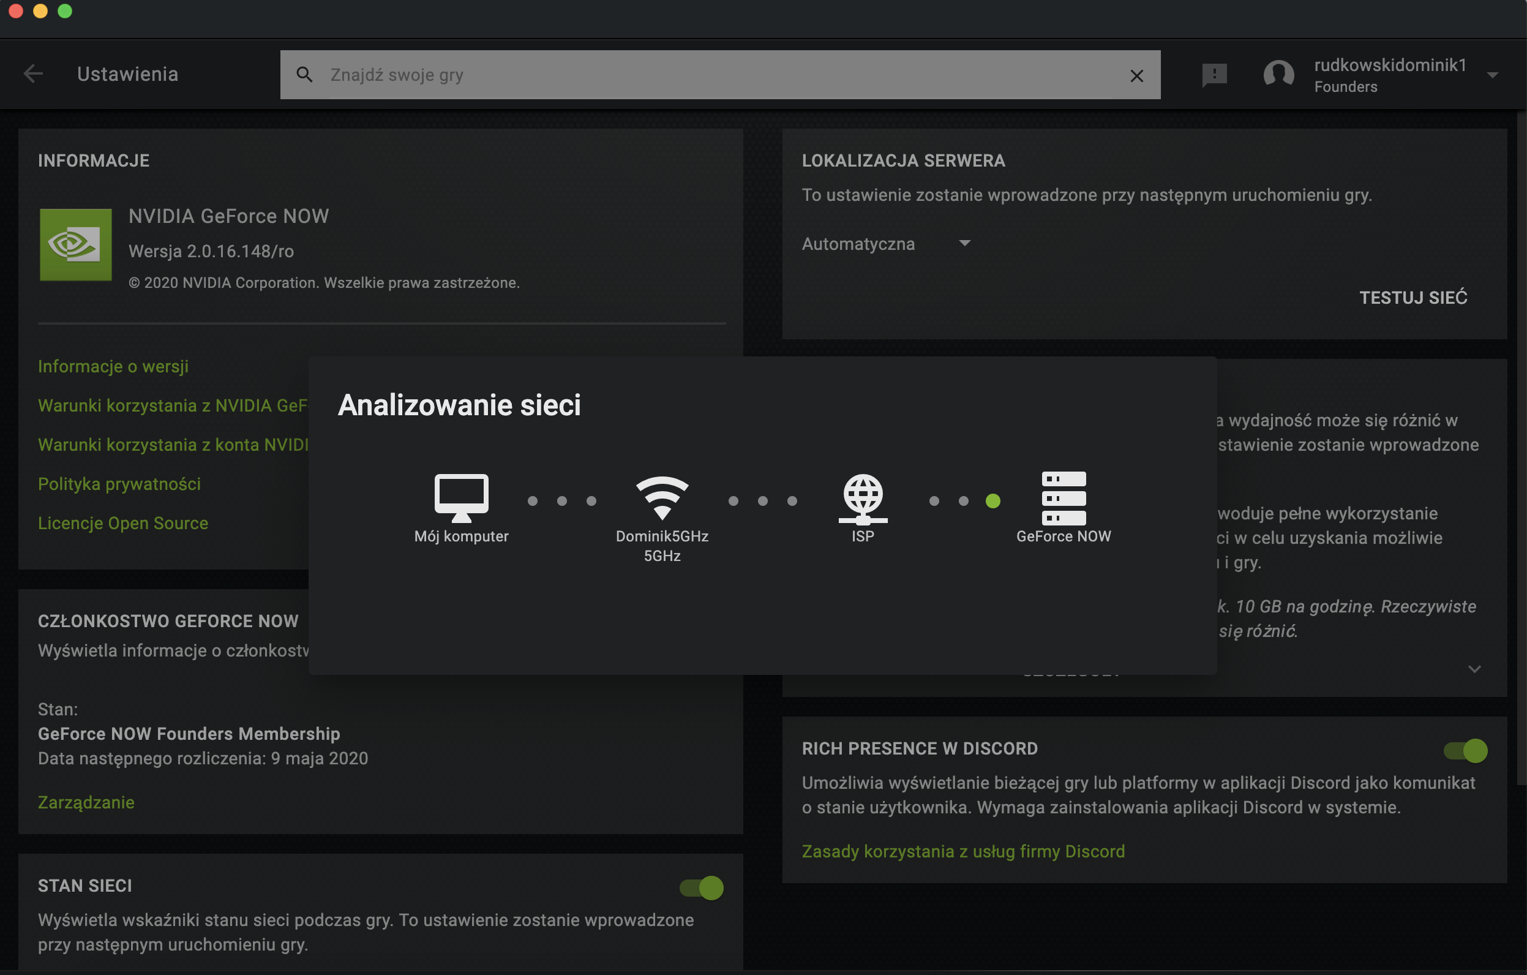1527x975 pixels.
Task: Open Informacje o wersji link
Action: (x=113, y=367)
